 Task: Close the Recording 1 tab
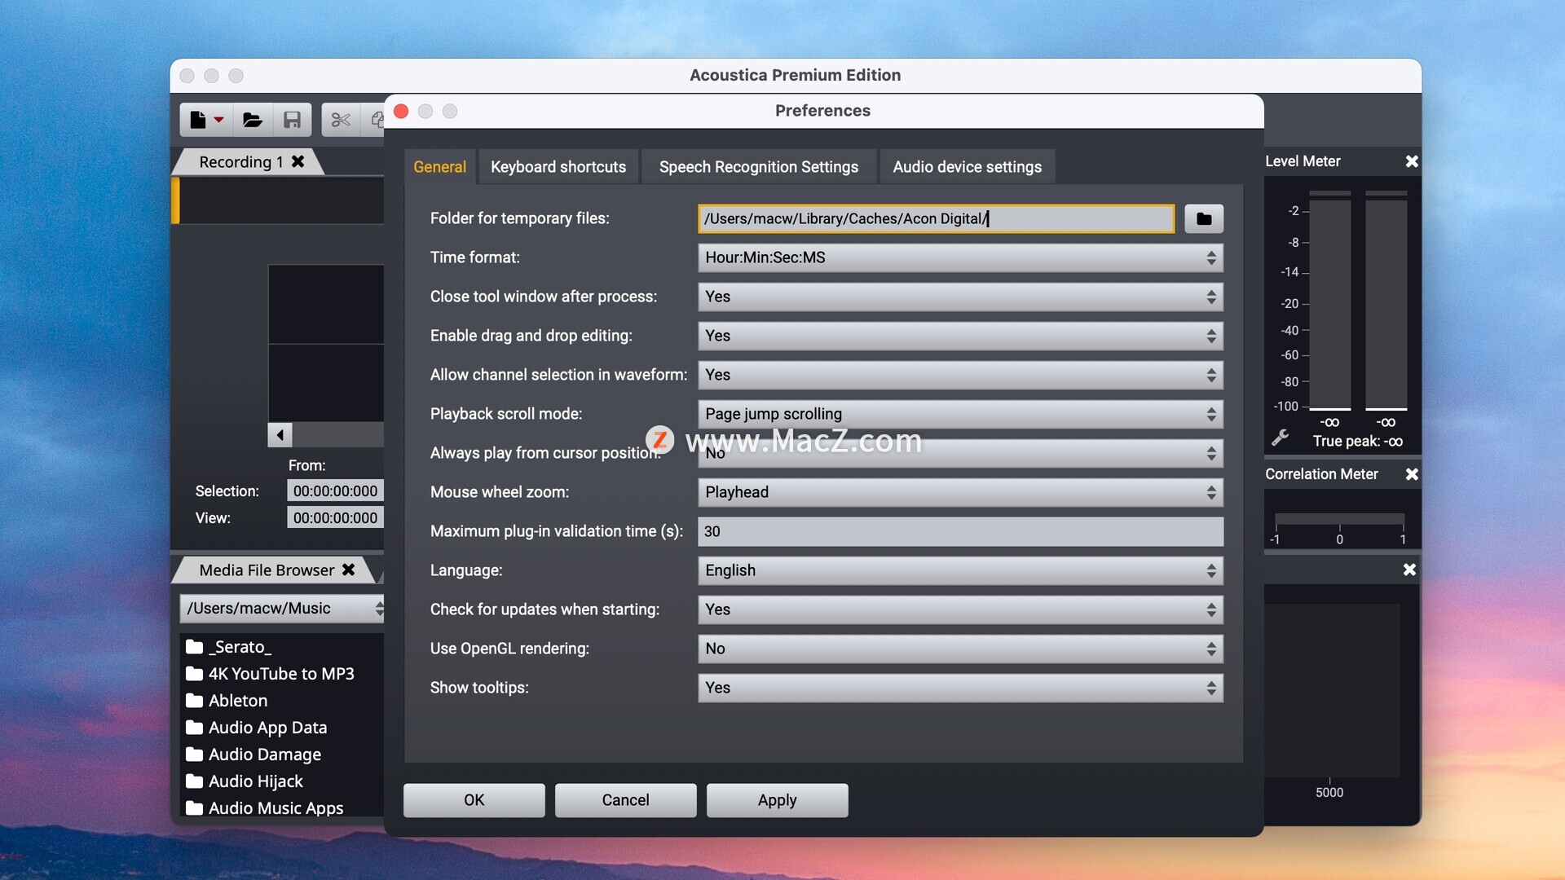click(298, 161)
